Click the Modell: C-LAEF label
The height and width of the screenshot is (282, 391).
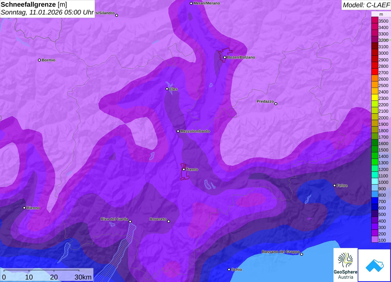pyautogui.click(x=366, y=5)
